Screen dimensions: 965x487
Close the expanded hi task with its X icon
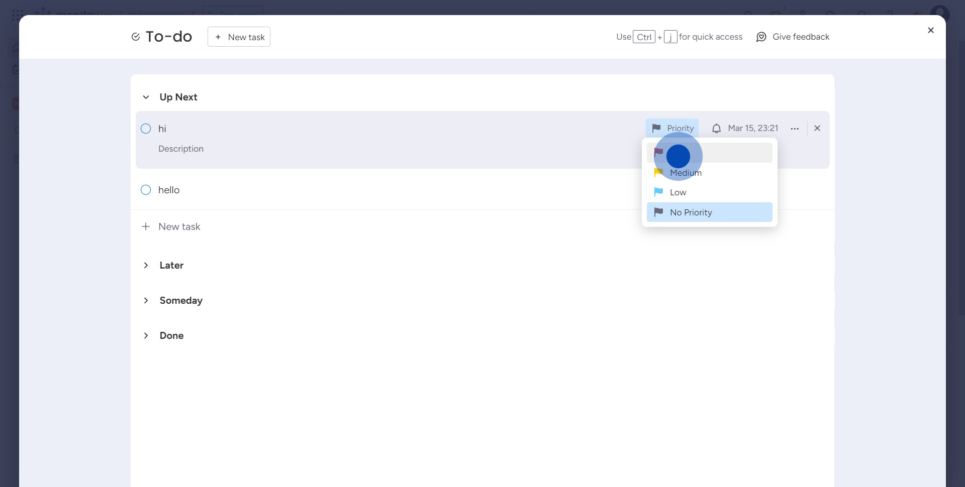point(817,129)
